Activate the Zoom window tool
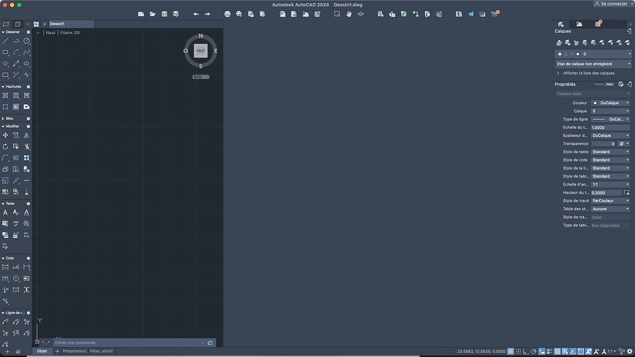The image size is (635, 357). [337, 14]
